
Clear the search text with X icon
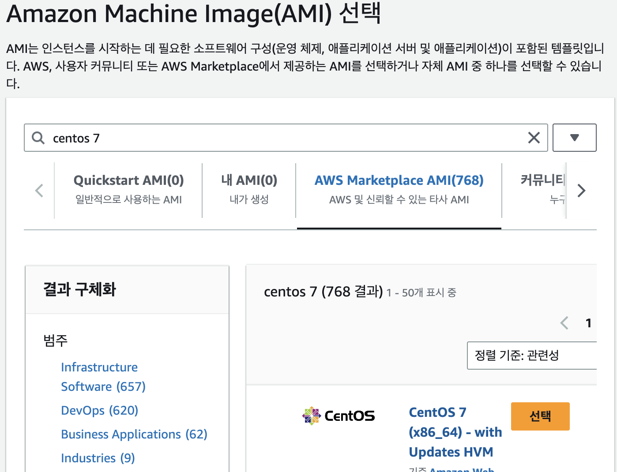534,138
